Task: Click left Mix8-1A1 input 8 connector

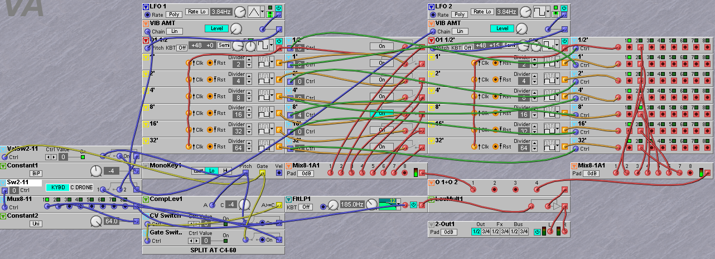Action: [405, 173]
